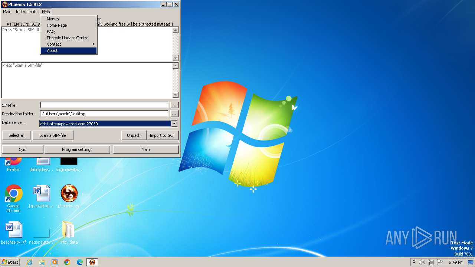This screenshot has height=267, width=475.
Task: Select the definedass document icon
Action: [41, 164]
